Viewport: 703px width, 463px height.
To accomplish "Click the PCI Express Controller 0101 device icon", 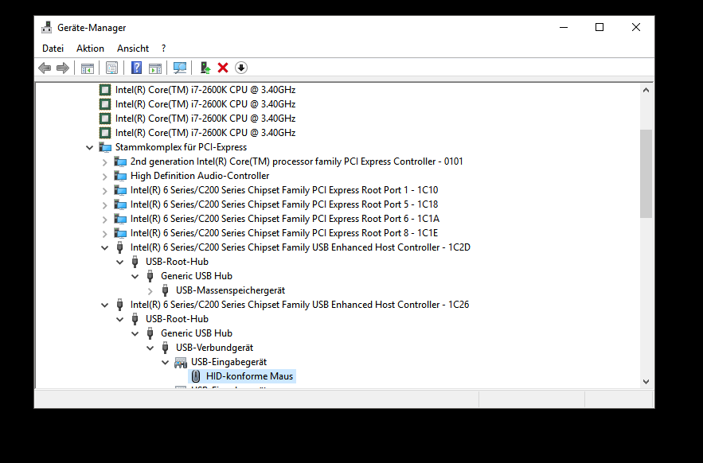I will coord(120,161).
